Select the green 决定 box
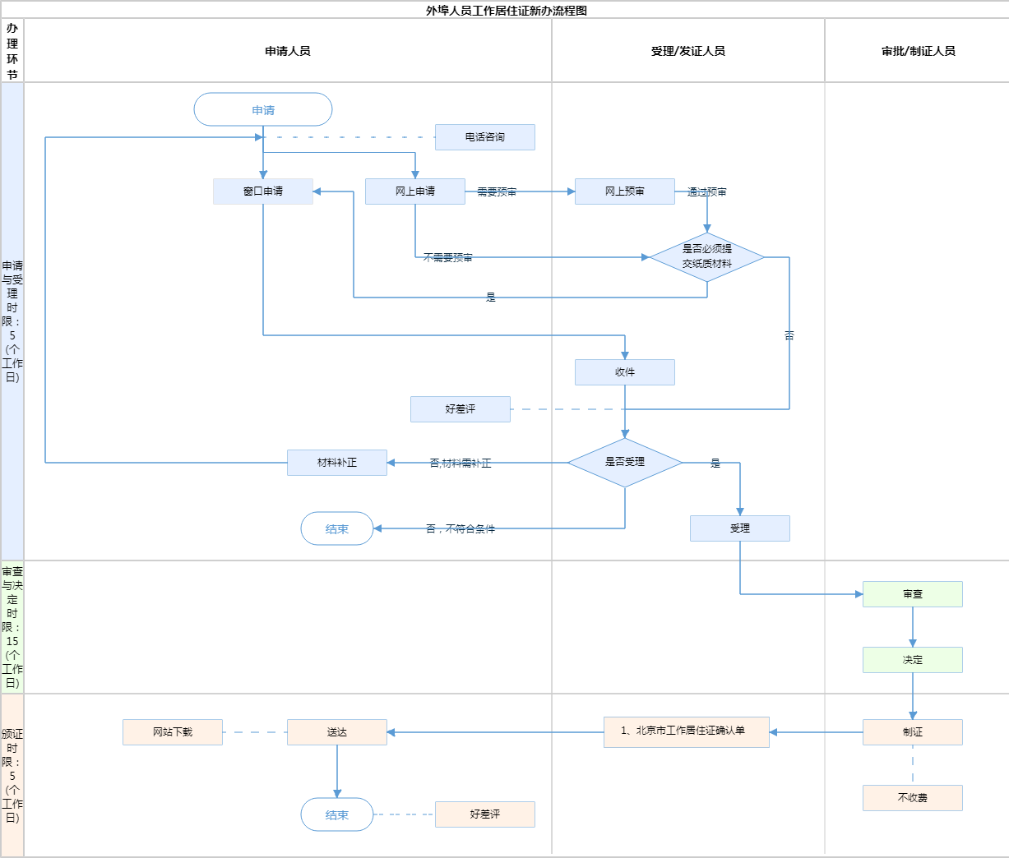The image size is (1009, 858). [x=912, y=660]
